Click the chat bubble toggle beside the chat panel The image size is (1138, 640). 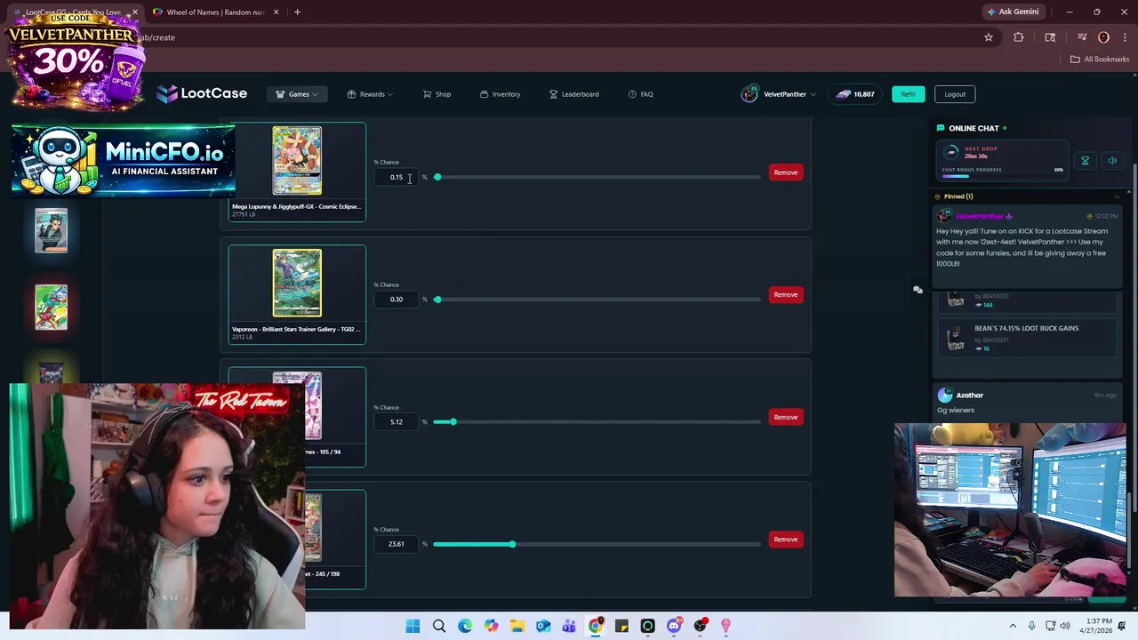point(918,290)
